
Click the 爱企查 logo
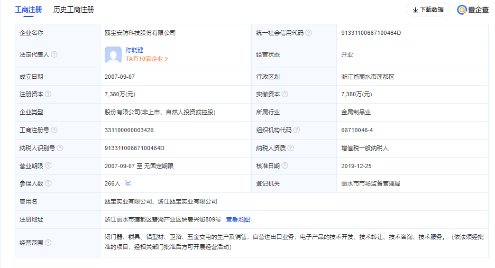click(473, 10)
